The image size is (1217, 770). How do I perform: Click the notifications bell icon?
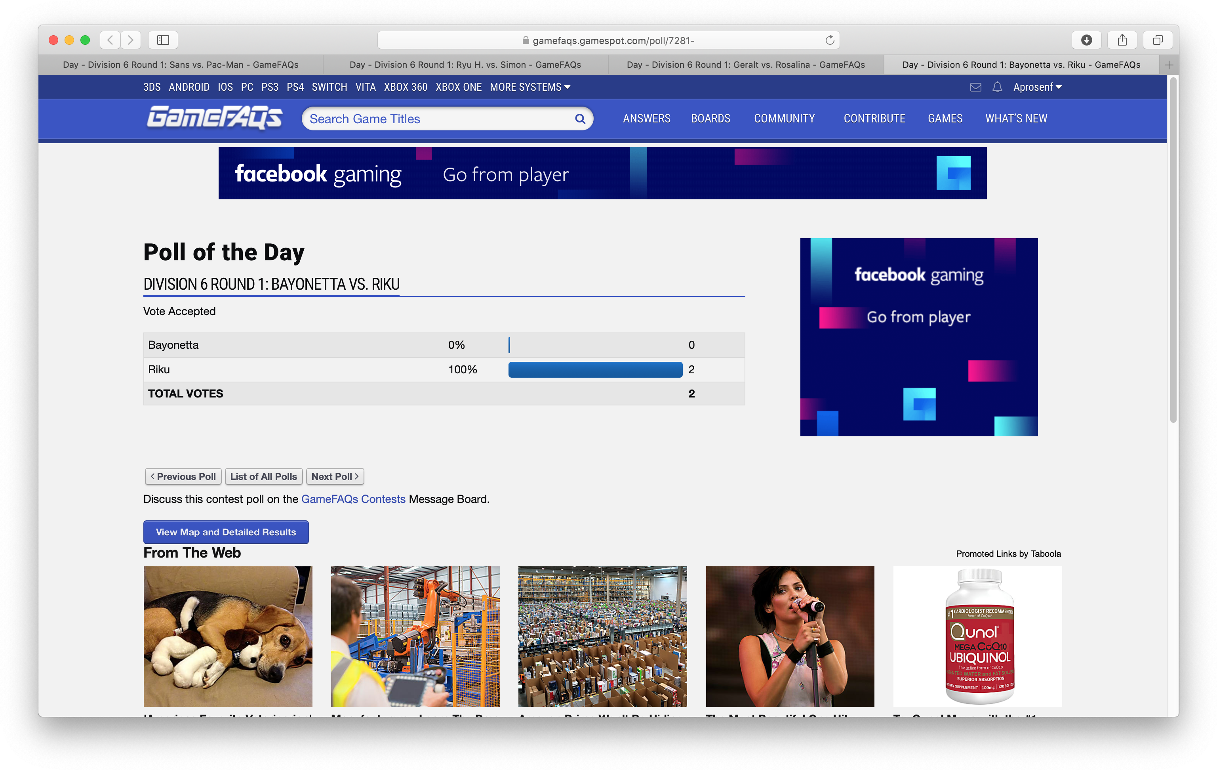pyautogui.click(x=997, y=87)
